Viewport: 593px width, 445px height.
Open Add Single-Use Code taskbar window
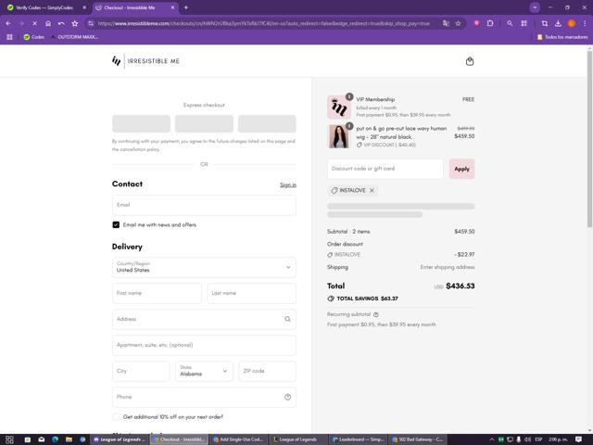(238, 439)
